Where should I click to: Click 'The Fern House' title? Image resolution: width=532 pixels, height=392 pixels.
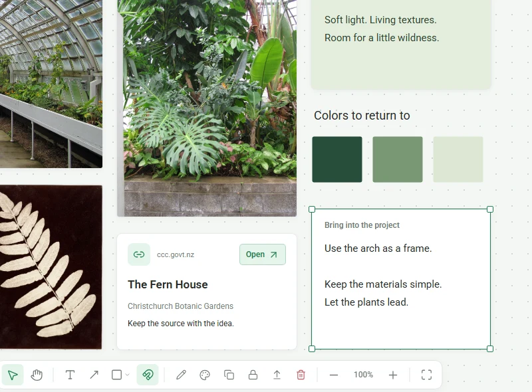[168, 284]
